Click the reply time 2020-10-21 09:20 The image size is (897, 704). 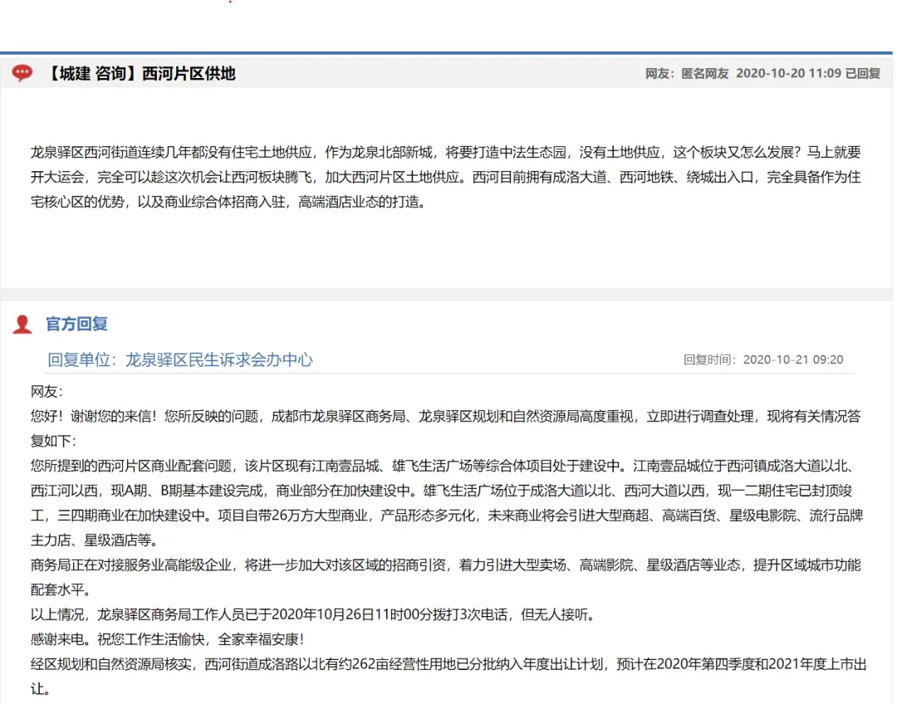793,359
